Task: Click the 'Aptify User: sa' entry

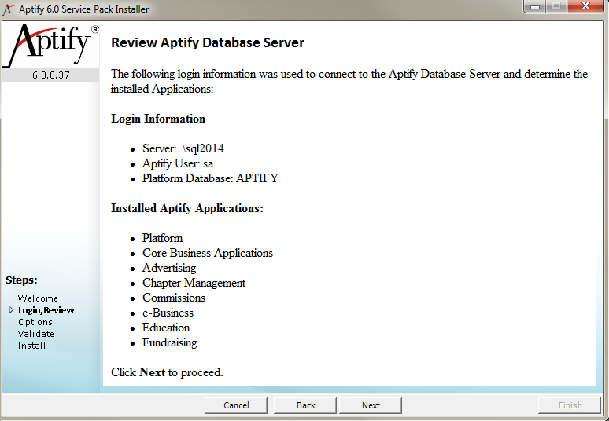Action: (178, 163)
